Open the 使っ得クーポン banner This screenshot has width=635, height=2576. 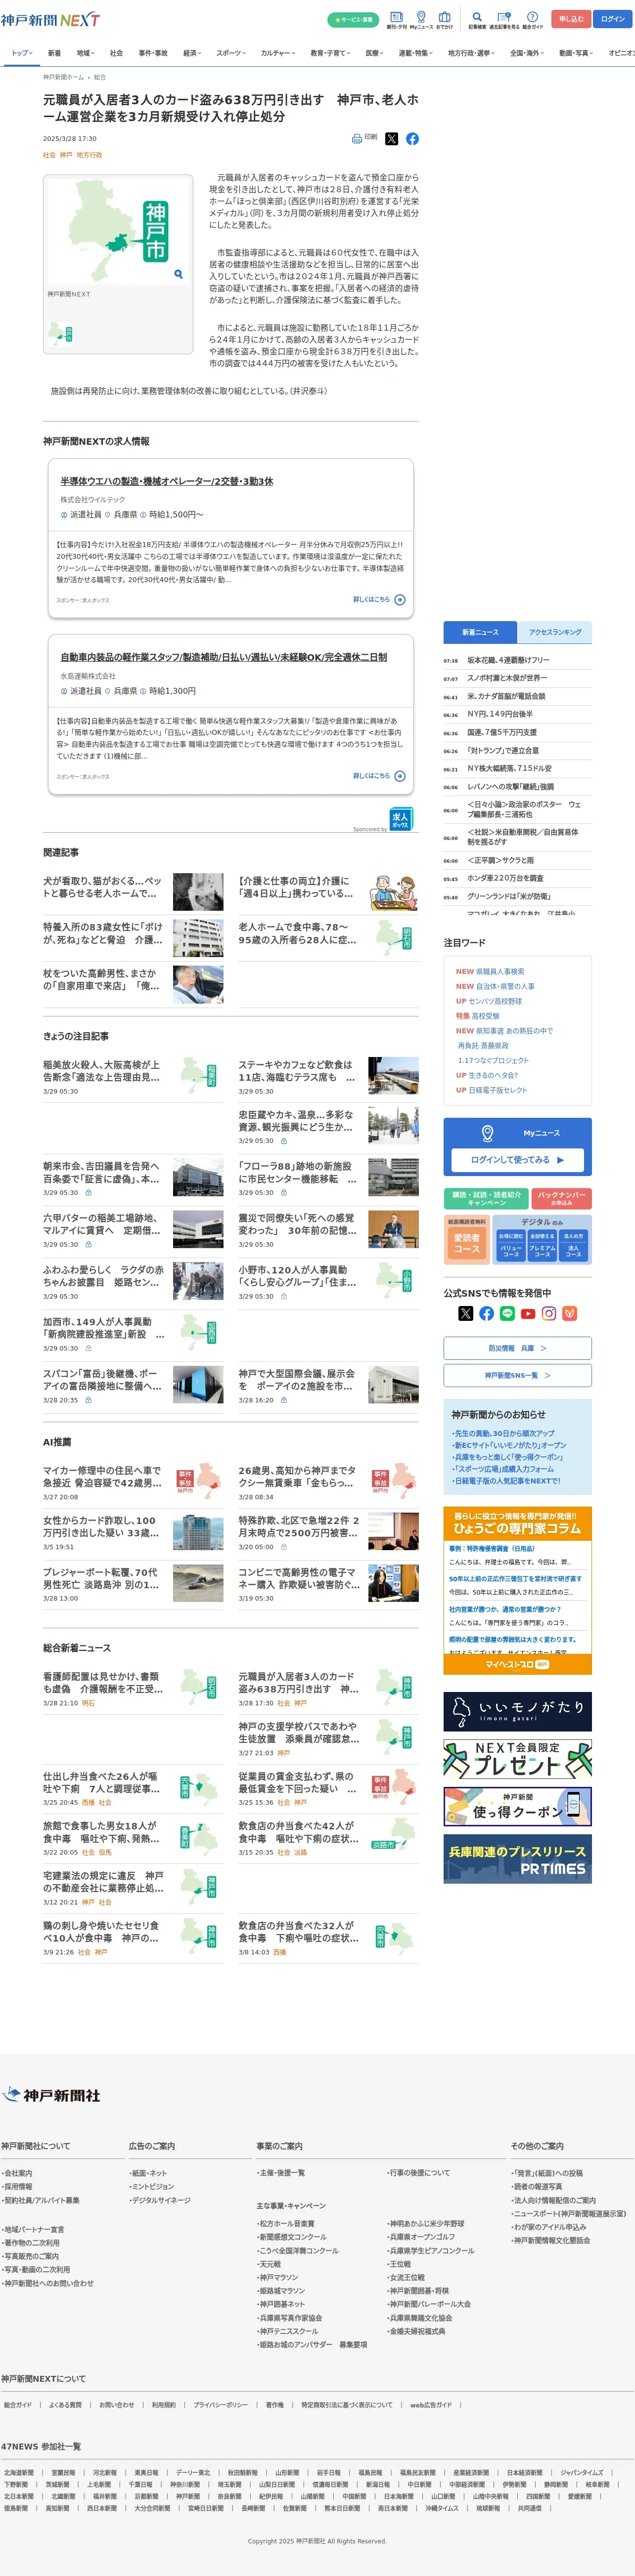click(x=518, y=1806)
